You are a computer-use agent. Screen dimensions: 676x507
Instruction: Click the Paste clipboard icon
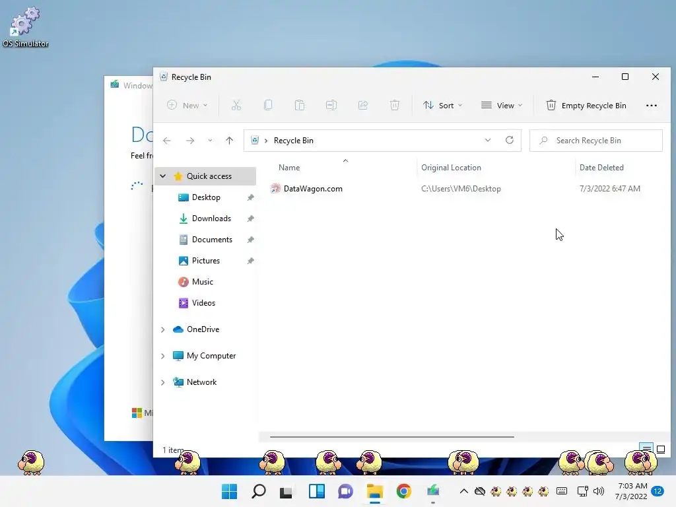(300, 105)
